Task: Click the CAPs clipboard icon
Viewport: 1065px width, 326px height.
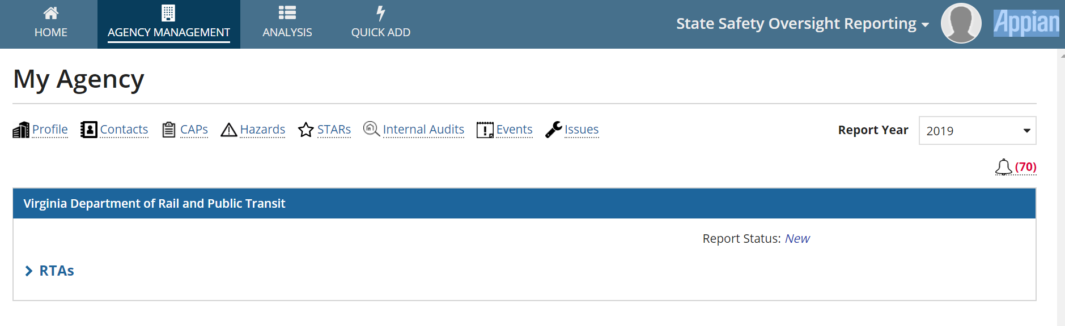Action: click(x=168, y=130)
